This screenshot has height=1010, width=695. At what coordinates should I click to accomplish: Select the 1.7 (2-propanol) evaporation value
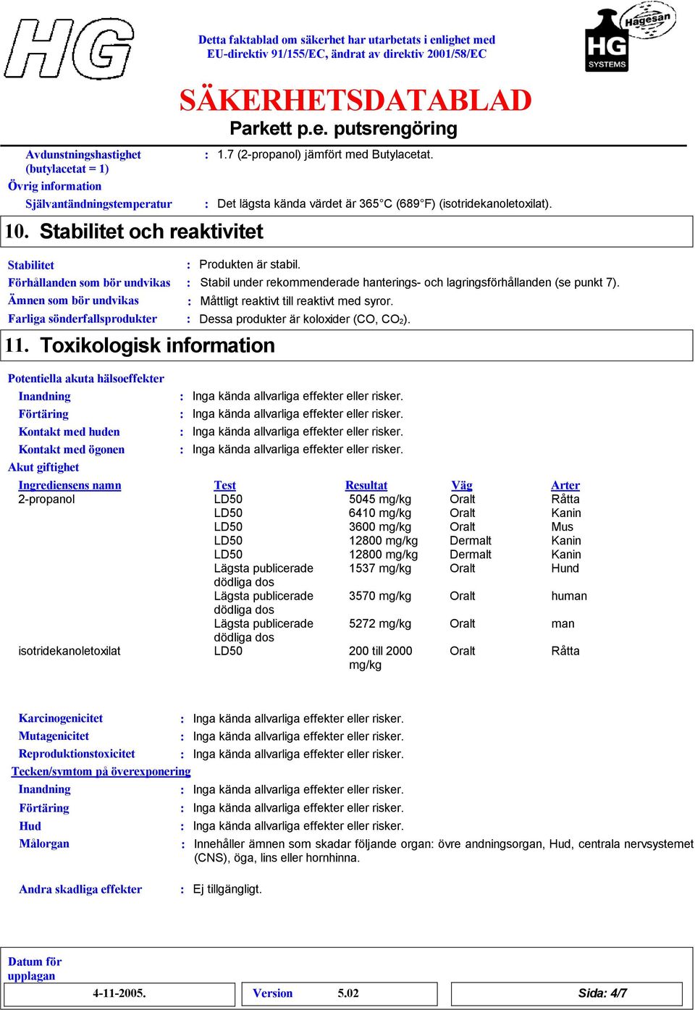pos(325,154)
